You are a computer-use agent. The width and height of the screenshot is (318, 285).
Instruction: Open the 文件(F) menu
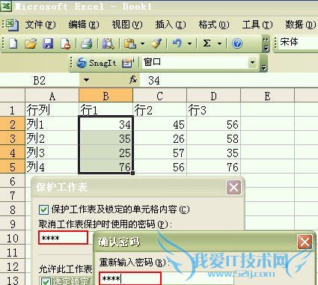[x=40, y=25]
